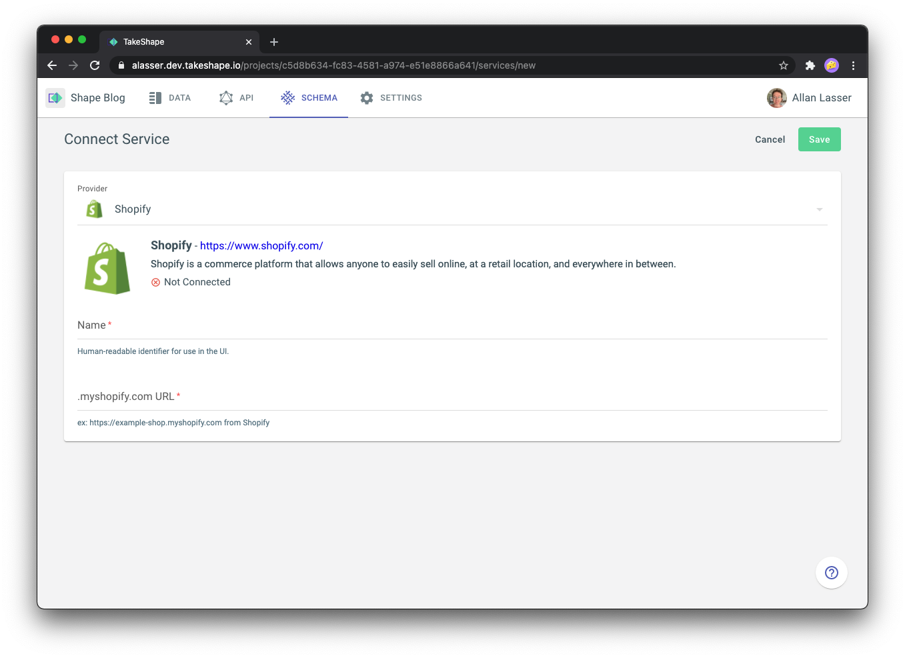Click the Not Connected status text
Viewport: 905px width, 658px height.
tap(197, 282)
